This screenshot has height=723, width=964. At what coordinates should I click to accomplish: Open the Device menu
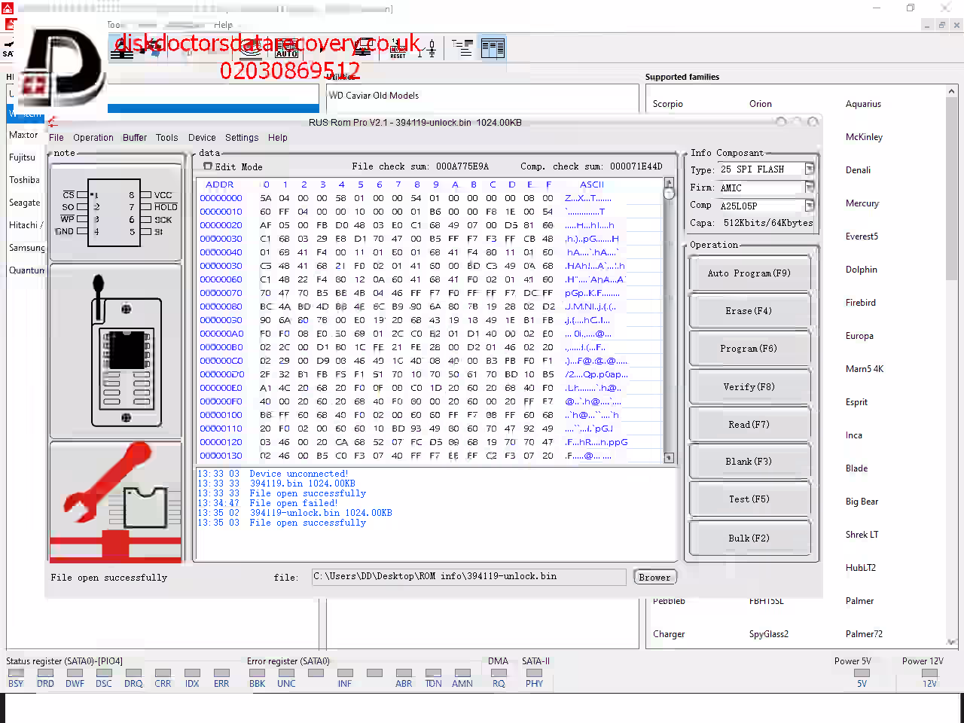202,138
